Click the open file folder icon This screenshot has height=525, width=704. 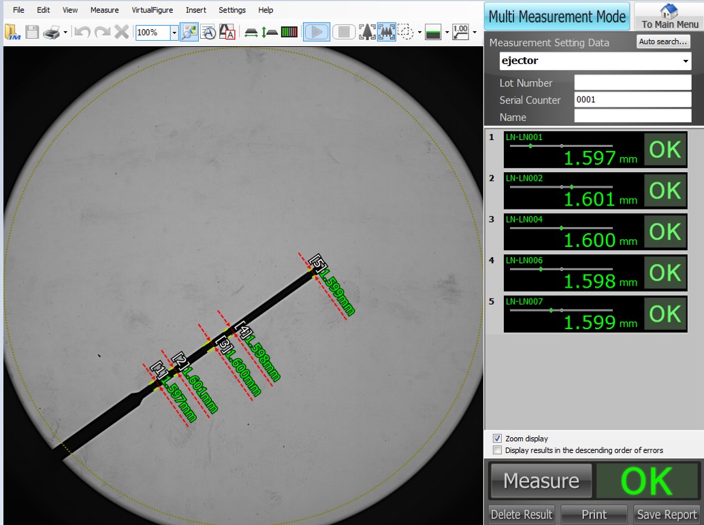[12, 32]
